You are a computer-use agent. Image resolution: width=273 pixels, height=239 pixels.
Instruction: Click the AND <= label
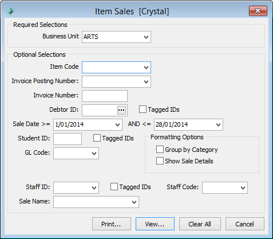140,124
